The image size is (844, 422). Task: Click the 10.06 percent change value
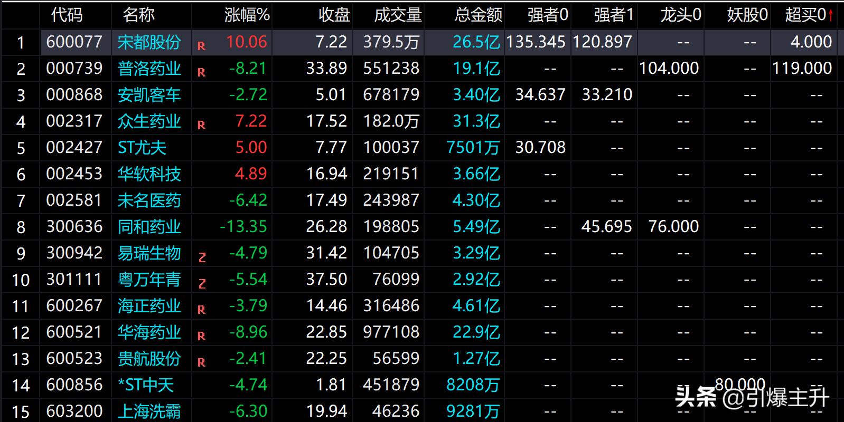[x=247, y=42]
